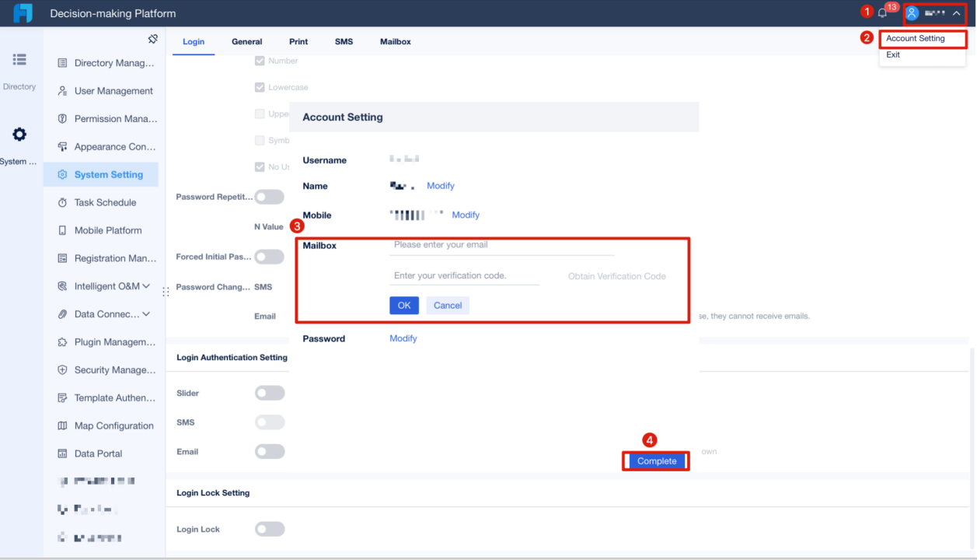This screenshot has width=977, height=560.
Task: Click Modify link next to Mobile
Action: tap(466, 215)
